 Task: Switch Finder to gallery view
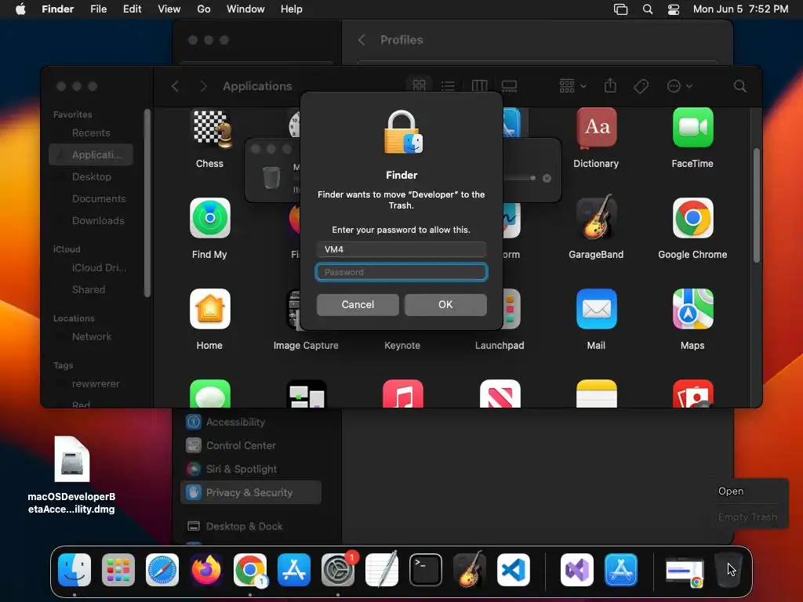[509, 85]
